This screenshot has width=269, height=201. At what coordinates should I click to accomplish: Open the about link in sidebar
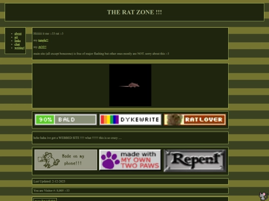[x=18, y=34]
